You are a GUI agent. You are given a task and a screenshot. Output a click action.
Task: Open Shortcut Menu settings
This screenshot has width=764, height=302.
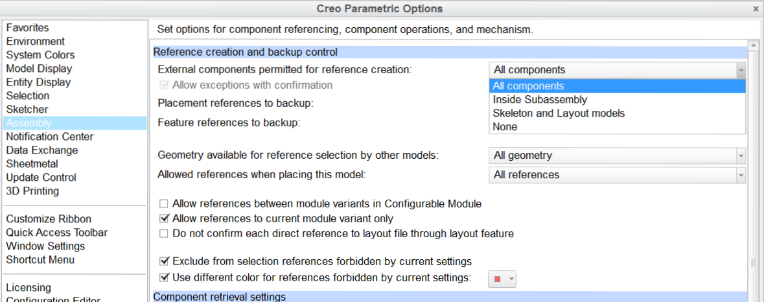coord(40,260)
